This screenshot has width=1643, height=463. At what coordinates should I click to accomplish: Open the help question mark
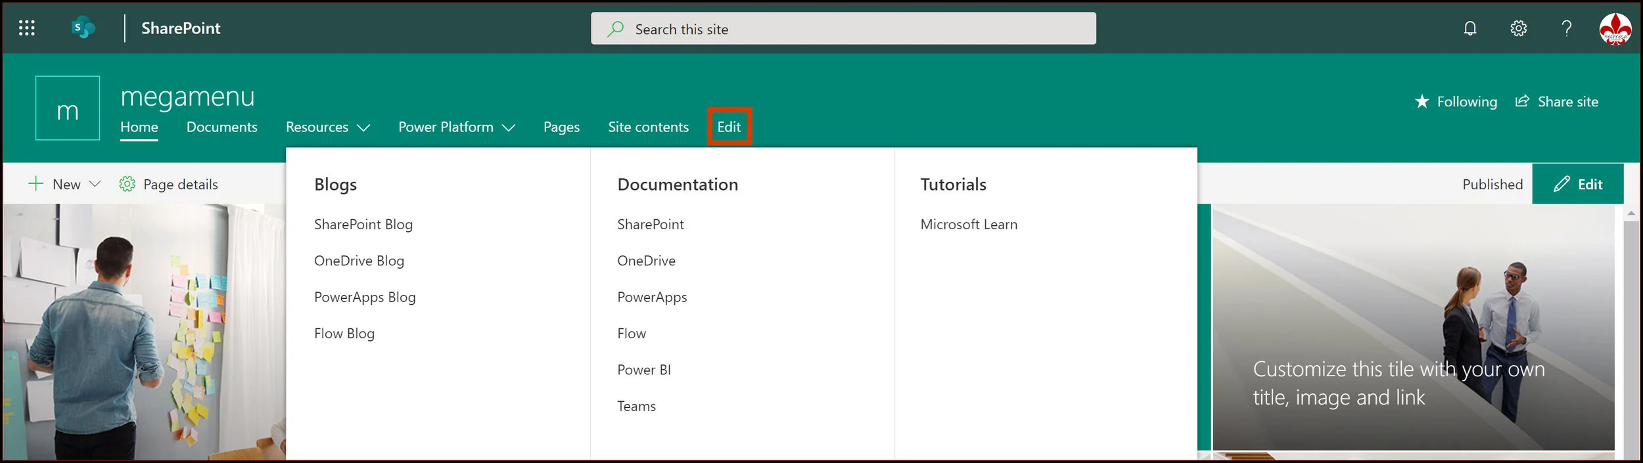(1567, 28)
